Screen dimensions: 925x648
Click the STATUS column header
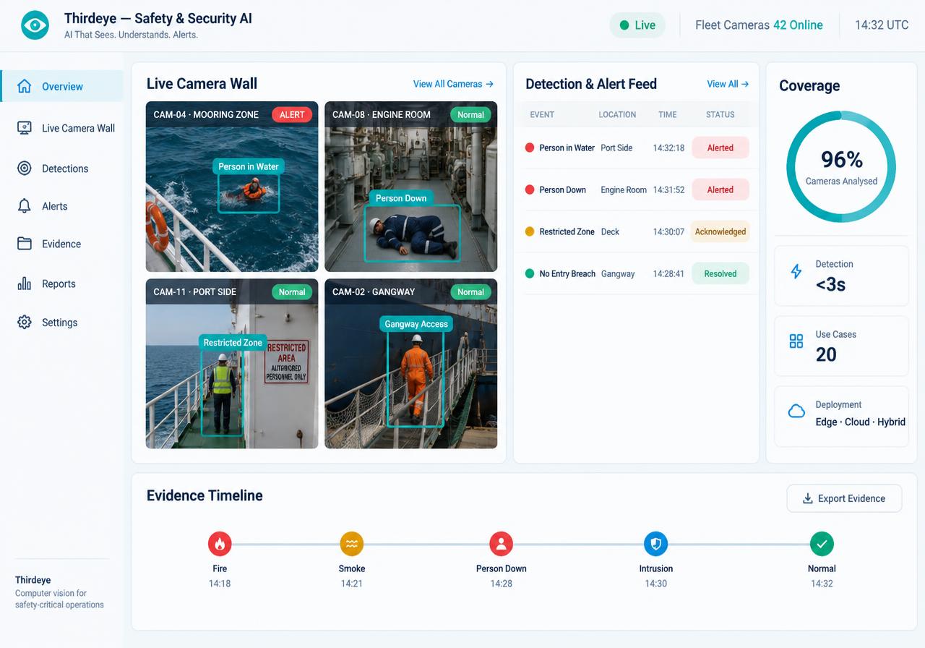[720, 114]
